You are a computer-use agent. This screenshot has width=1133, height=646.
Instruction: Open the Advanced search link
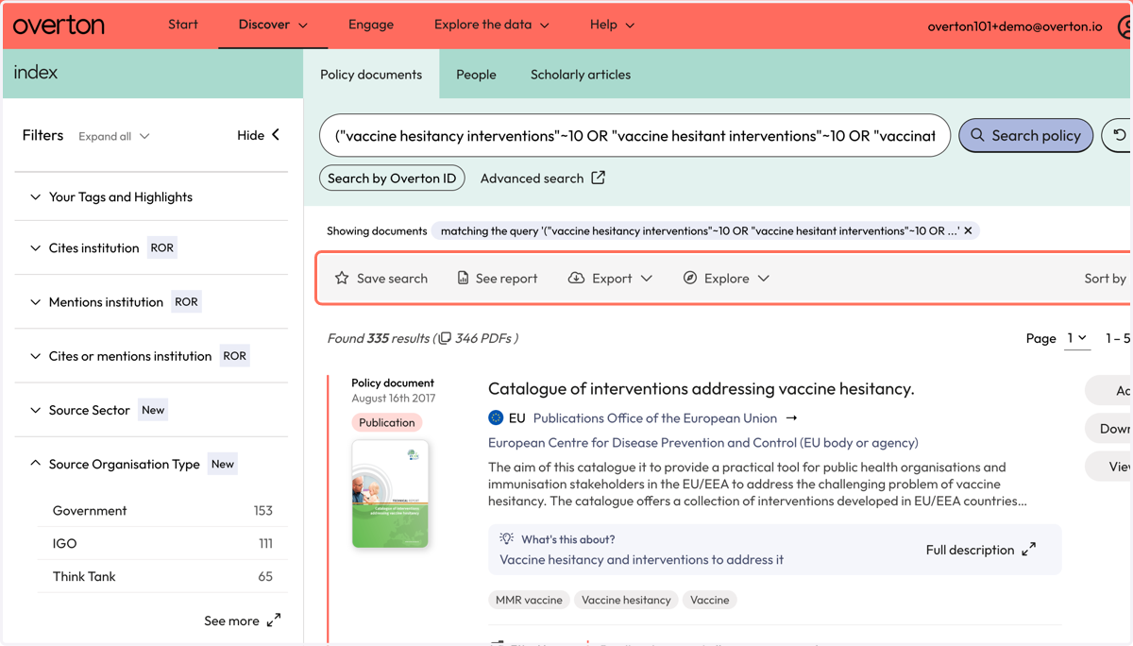(532, 178)
